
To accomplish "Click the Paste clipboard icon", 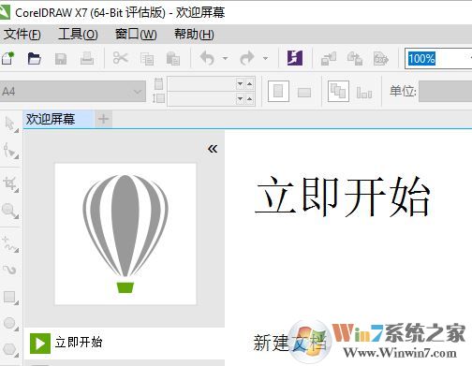I will 173,59.
